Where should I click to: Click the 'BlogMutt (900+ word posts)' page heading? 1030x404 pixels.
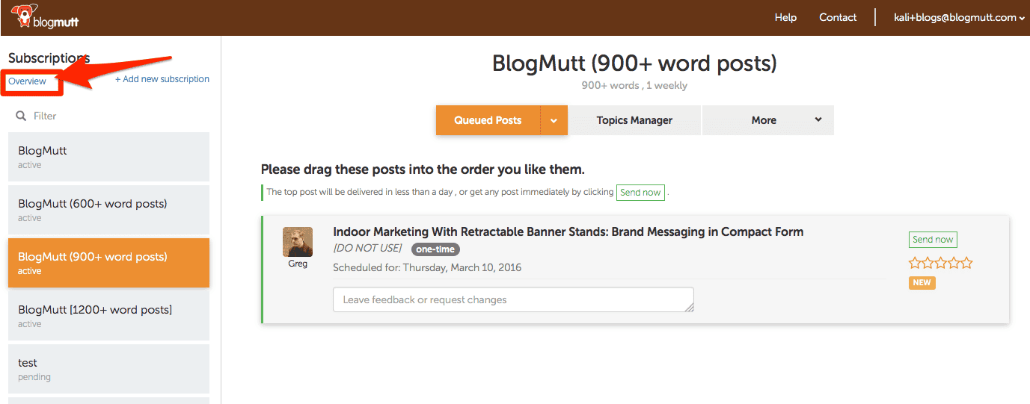click(x=634, y=63)
